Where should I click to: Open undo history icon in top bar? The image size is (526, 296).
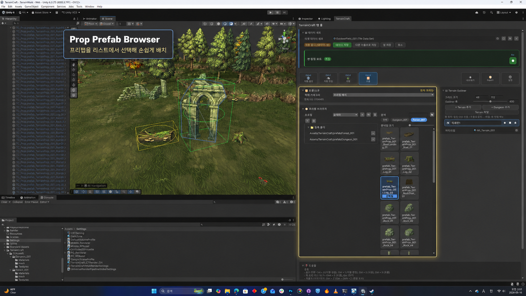484,13
